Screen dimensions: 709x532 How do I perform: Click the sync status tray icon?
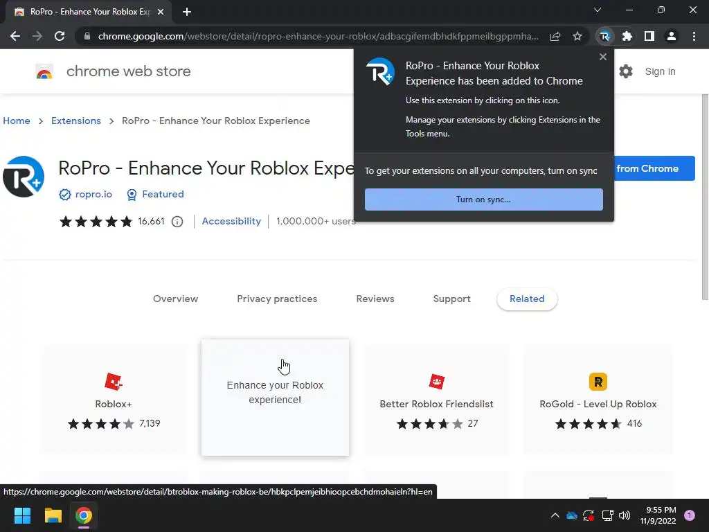tap(589, 515)
